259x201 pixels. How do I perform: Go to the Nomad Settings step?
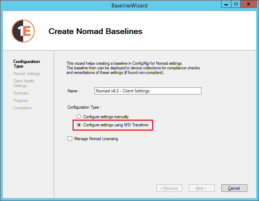pyautogui.click(x=27, y=74)
